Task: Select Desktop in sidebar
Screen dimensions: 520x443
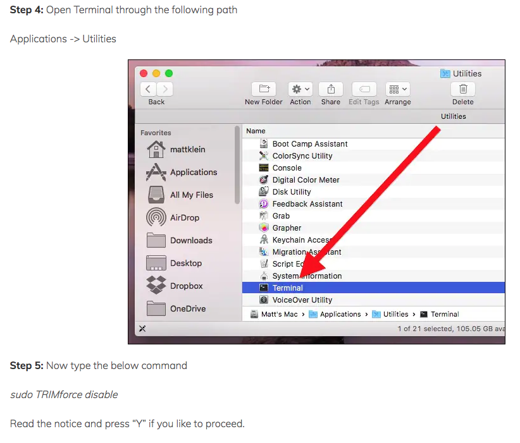Action: (x=174, y=263)
